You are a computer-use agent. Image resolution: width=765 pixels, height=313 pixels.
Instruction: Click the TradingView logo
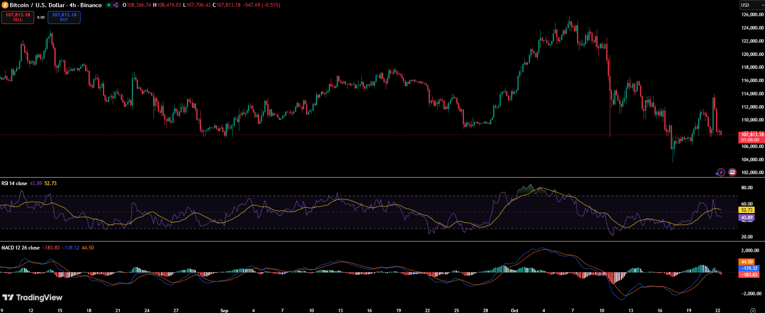[32, 297]
